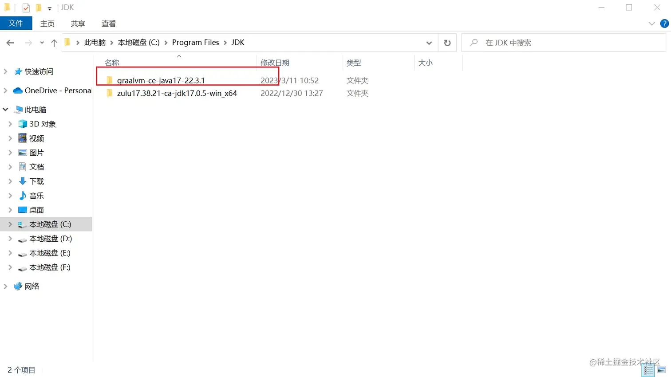Image resolution: width=671 pixels, height=377 pixels.
Task: Sort by the 名称 column header
Action: coord(112,63)
